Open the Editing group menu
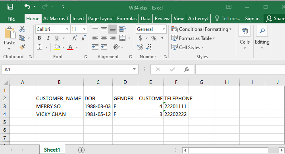Screen dimensions: 285x154 point(262,37)
